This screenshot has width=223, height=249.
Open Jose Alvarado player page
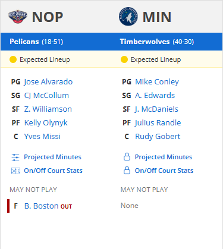pos(48,82)
